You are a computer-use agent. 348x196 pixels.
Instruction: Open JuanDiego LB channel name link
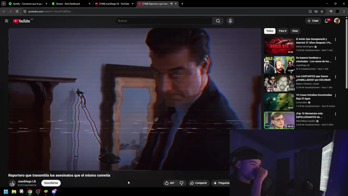(27, 181)
